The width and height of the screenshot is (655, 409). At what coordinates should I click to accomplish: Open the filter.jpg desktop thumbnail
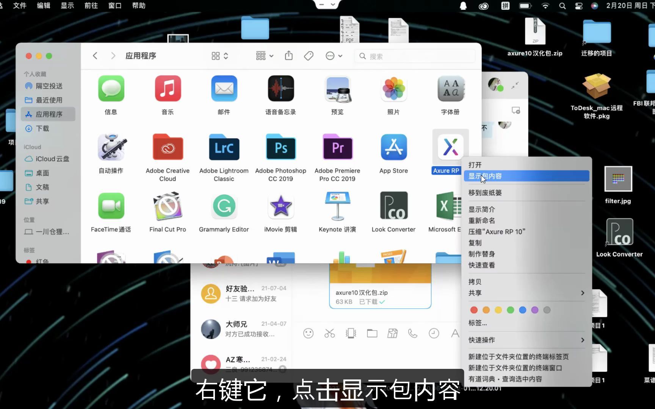618,179
